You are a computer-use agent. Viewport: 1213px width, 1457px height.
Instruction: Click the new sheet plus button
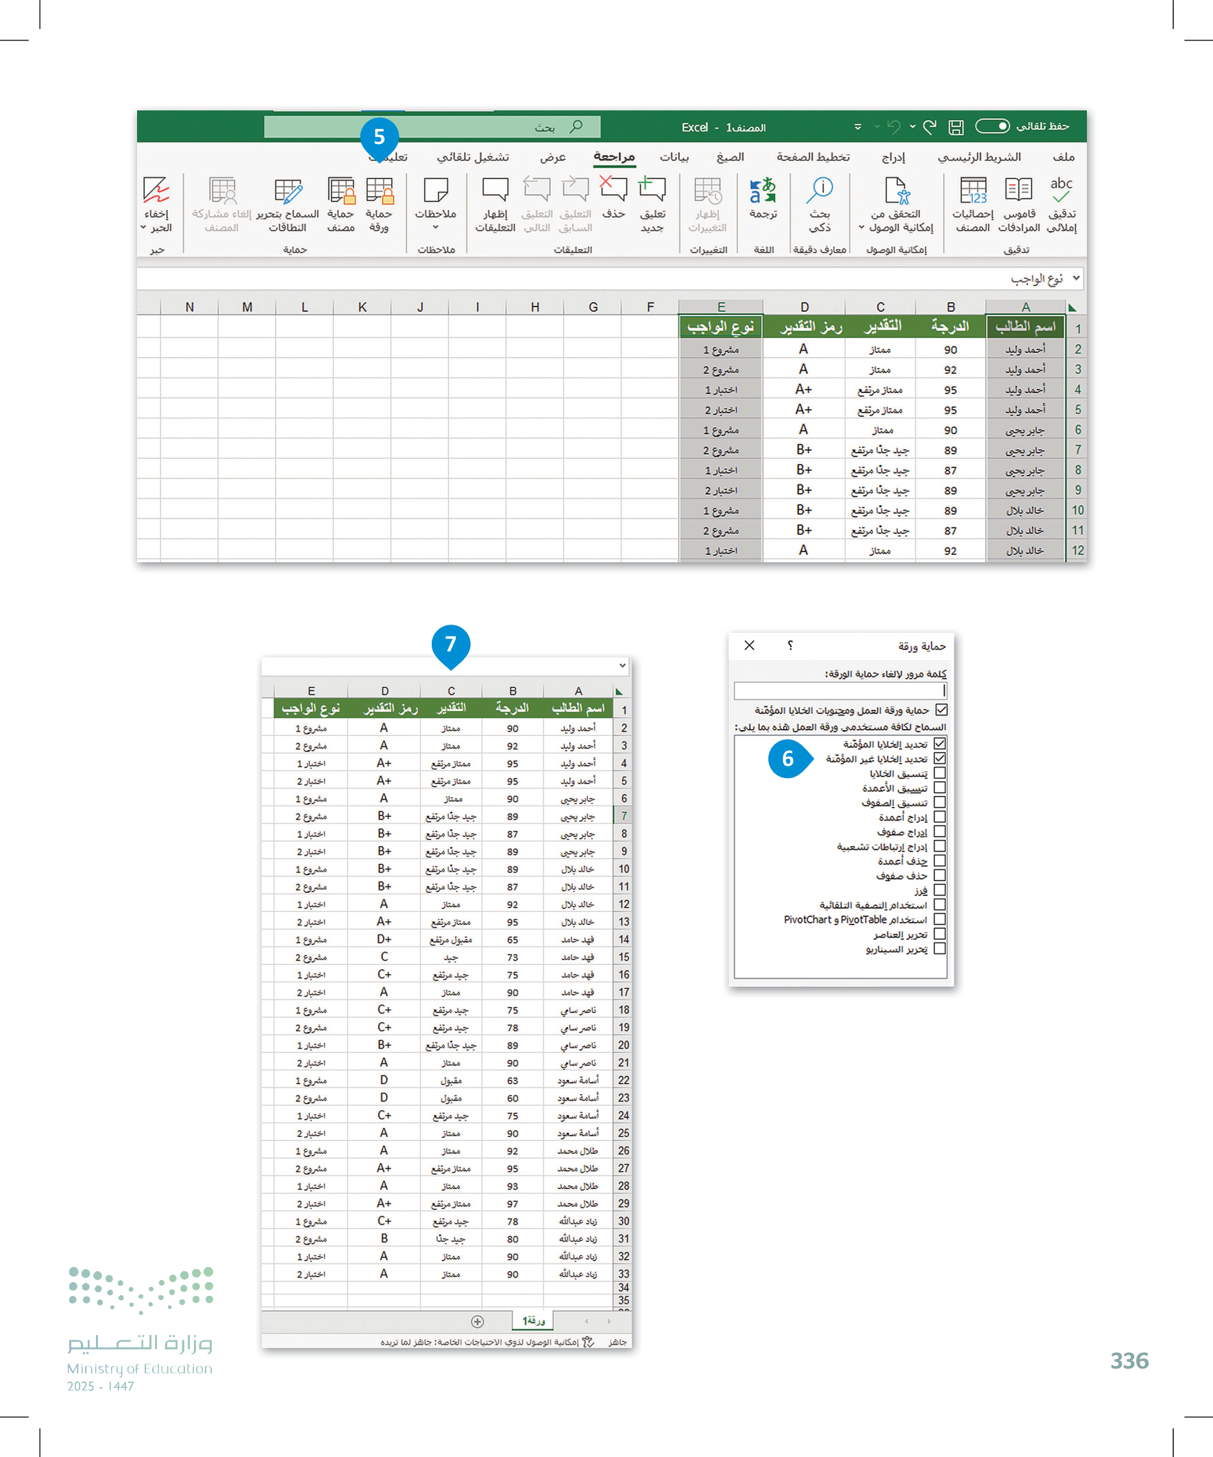[x=477, y=1321]
